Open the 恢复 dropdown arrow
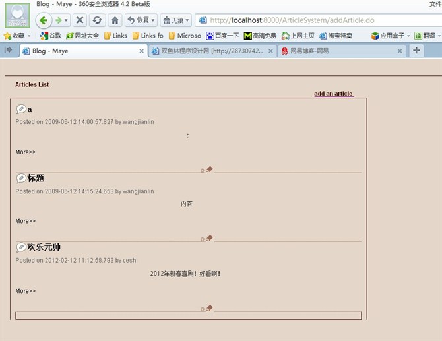Screen dimensions: 442x341 pos(153,20)
